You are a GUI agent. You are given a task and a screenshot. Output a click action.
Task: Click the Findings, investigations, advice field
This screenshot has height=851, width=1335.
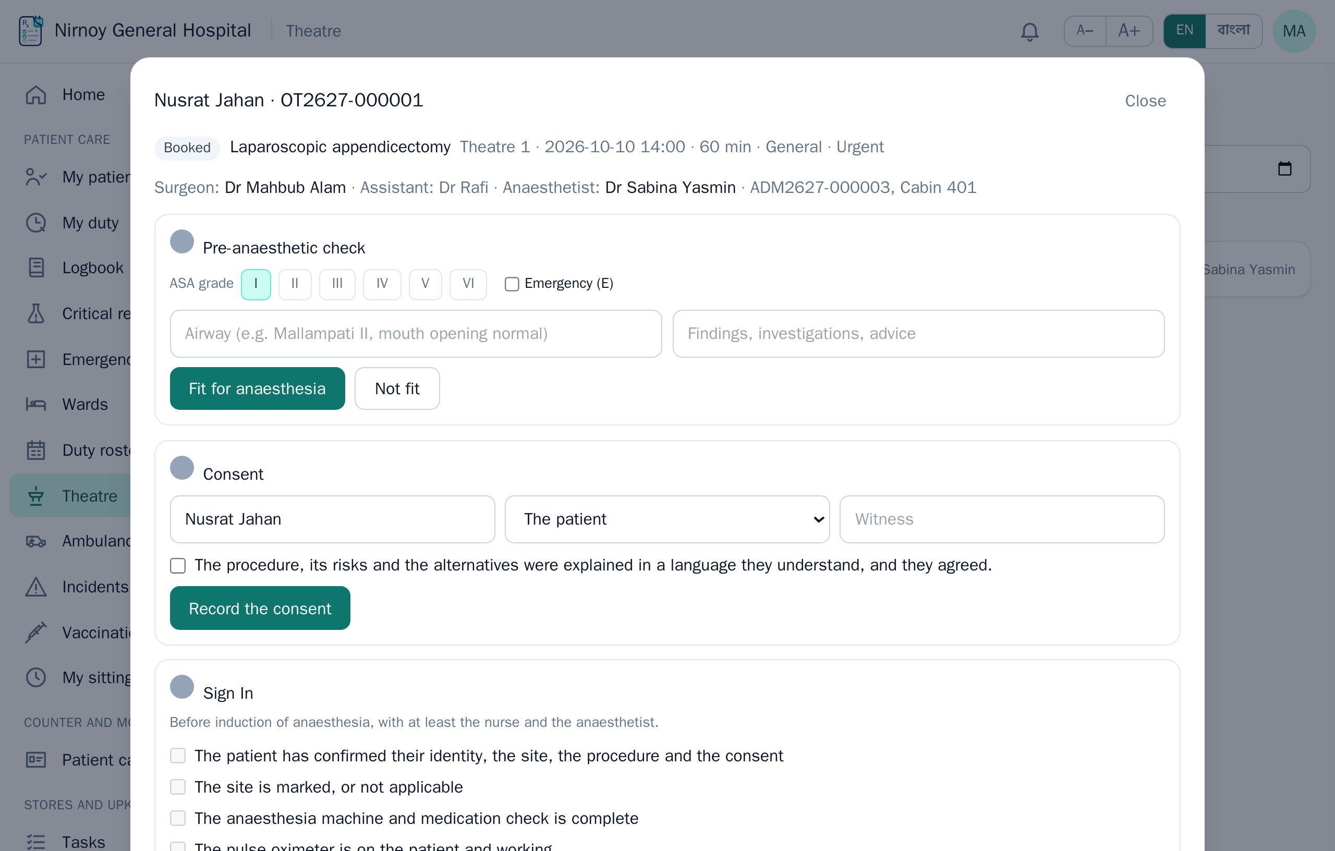[919, 334]
